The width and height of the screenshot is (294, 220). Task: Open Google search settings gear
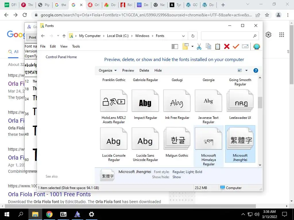pyautogui.click(x=268, y=35)
